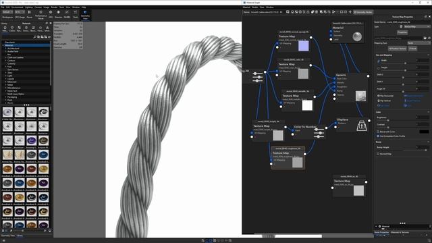Screen dimensions: 432x243
Task: Refresh the texture file in properties
Action: click(x=429, y=38)
